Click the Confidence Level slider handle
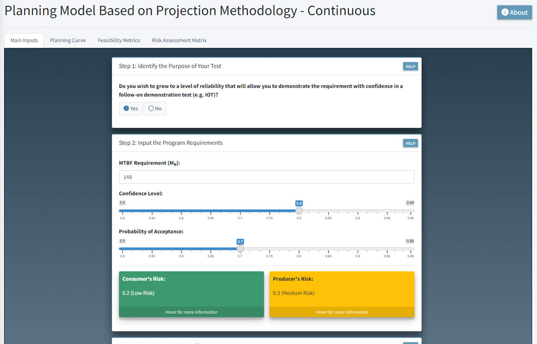The height and width of the screenshot is (344, 537). (299, 210)
